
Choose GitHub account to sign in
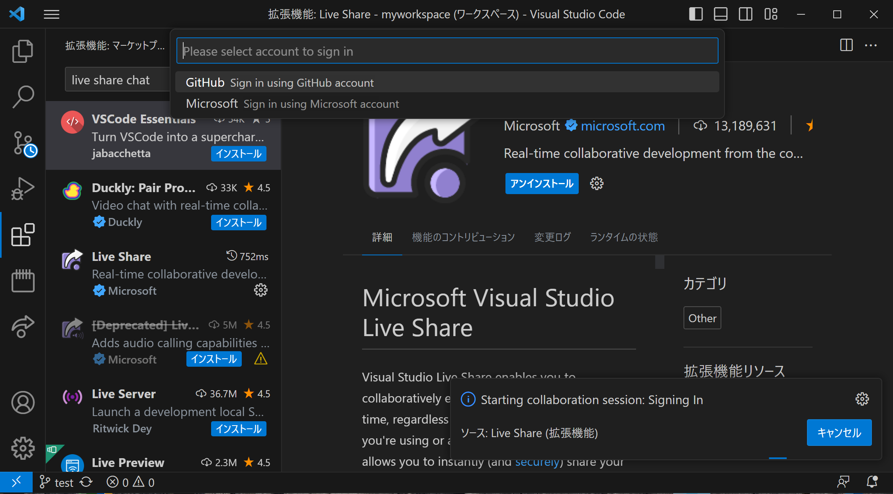tap(447, 82)
